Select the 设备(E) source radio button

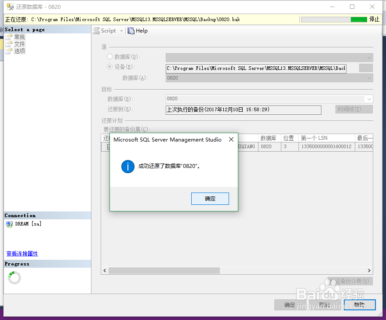click(109, 67)
